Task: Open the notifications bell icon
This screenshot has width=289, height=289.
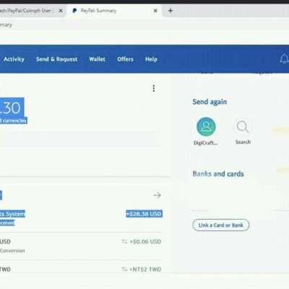Action: 284,59
